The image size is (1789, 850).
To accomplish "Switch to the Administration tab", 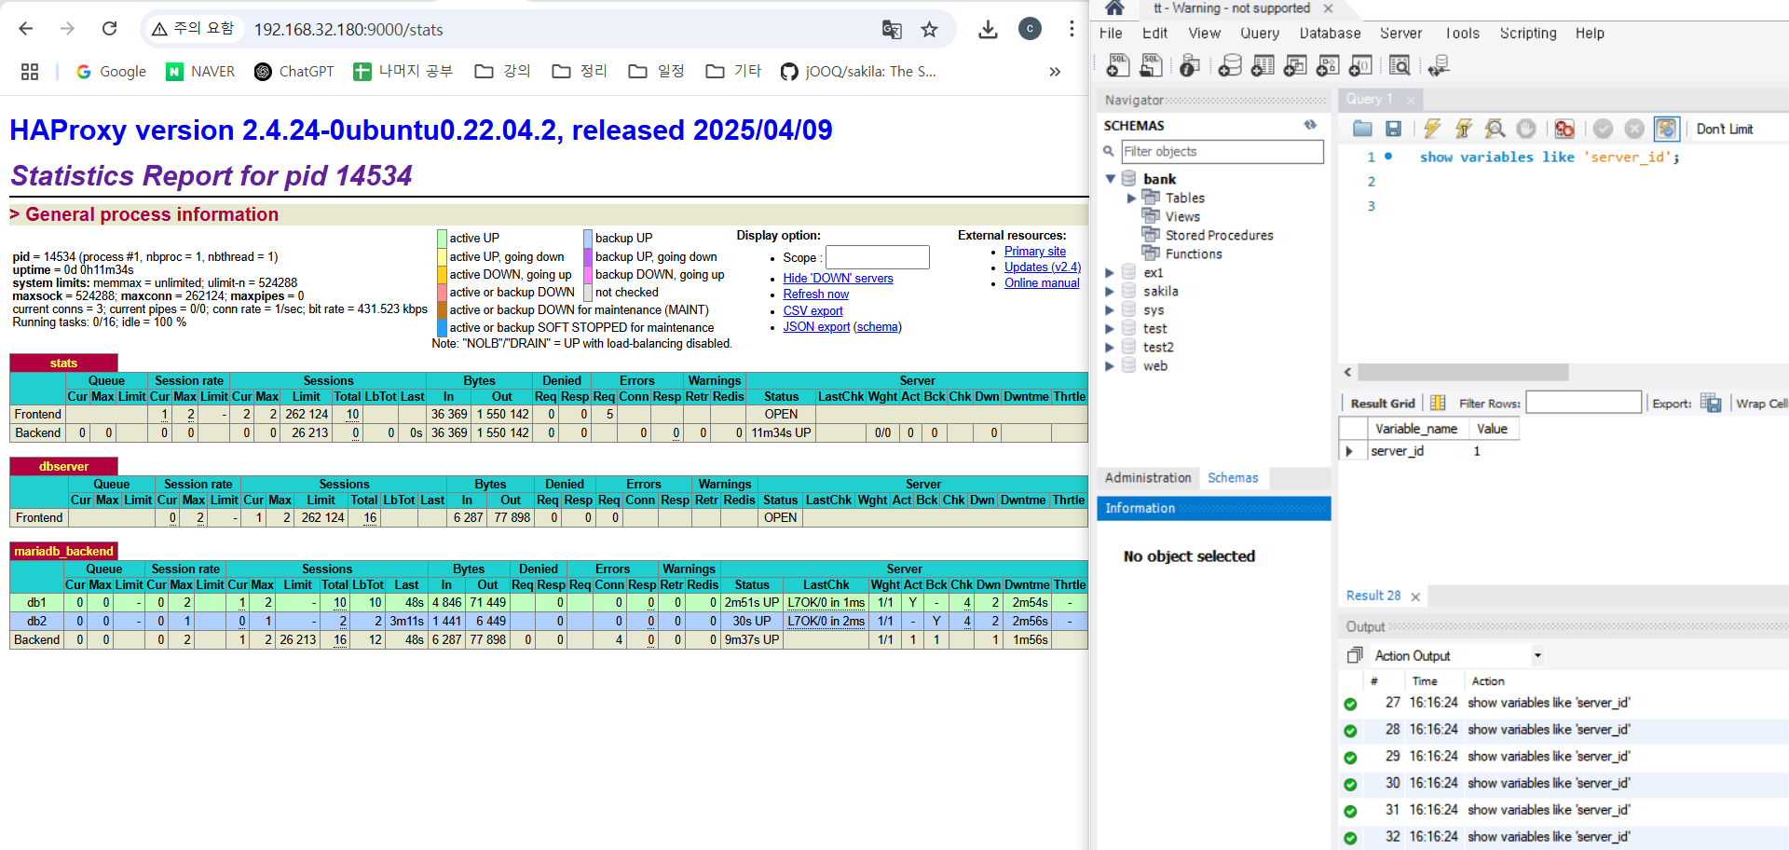I will pyautogui.click(x=1148, y=477).
